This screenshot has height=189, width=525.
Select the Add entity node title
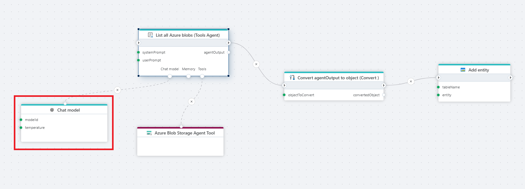[479, 70]
